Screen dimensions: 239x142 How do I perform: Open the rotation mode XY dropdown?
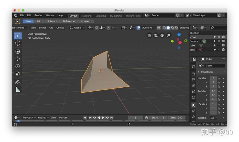[x=214, y=118]
